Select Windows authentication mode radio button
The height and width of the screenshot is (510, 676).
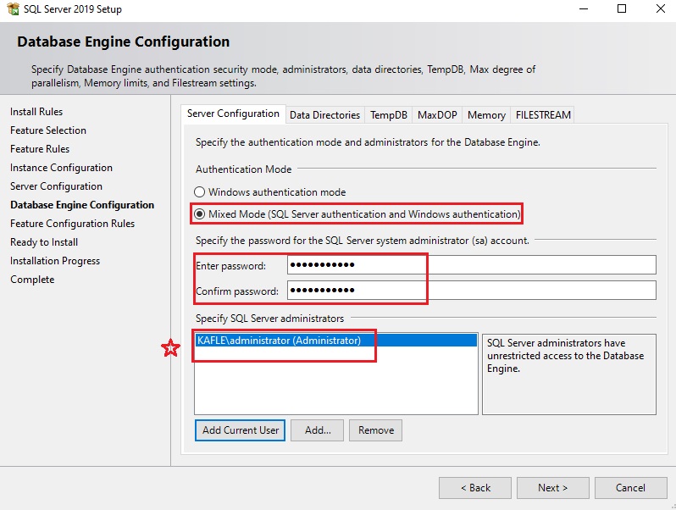click(199, 191)
